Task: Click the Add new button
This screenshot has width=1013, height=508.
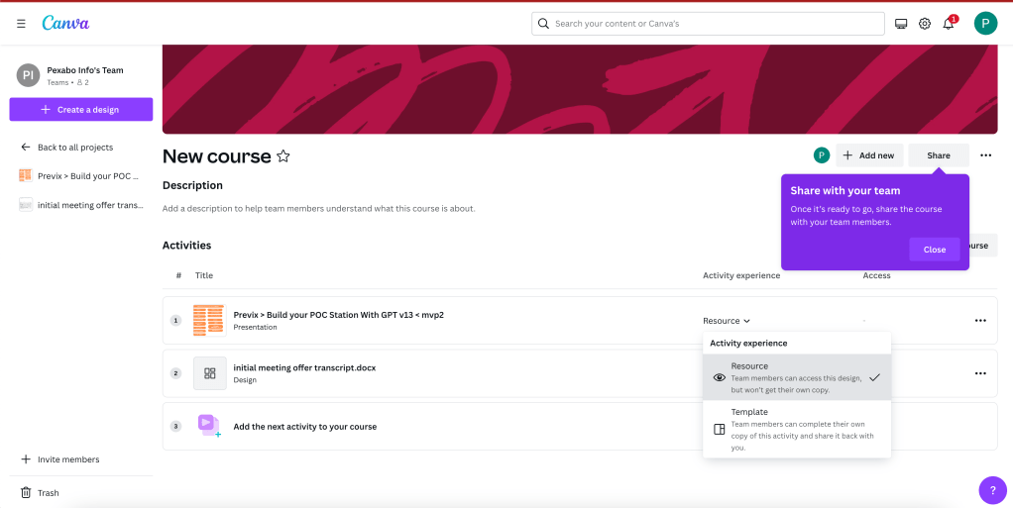Action: click(869, 155)
